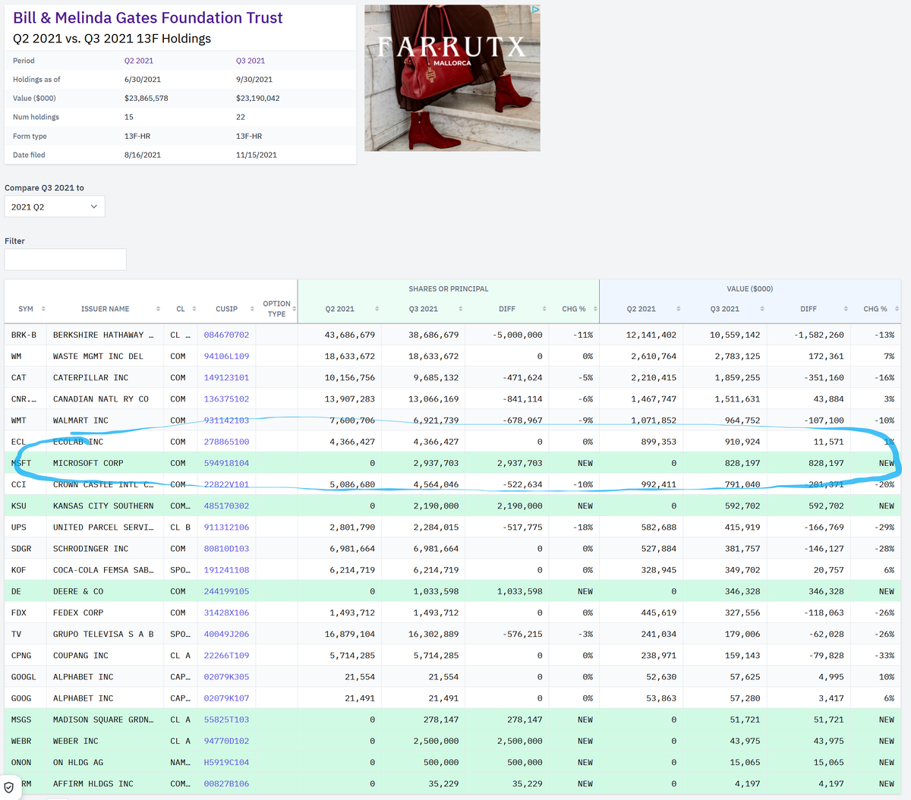
Task: Open CUSIP 94770D102 for Weber Inc
Action: point(226,741)
